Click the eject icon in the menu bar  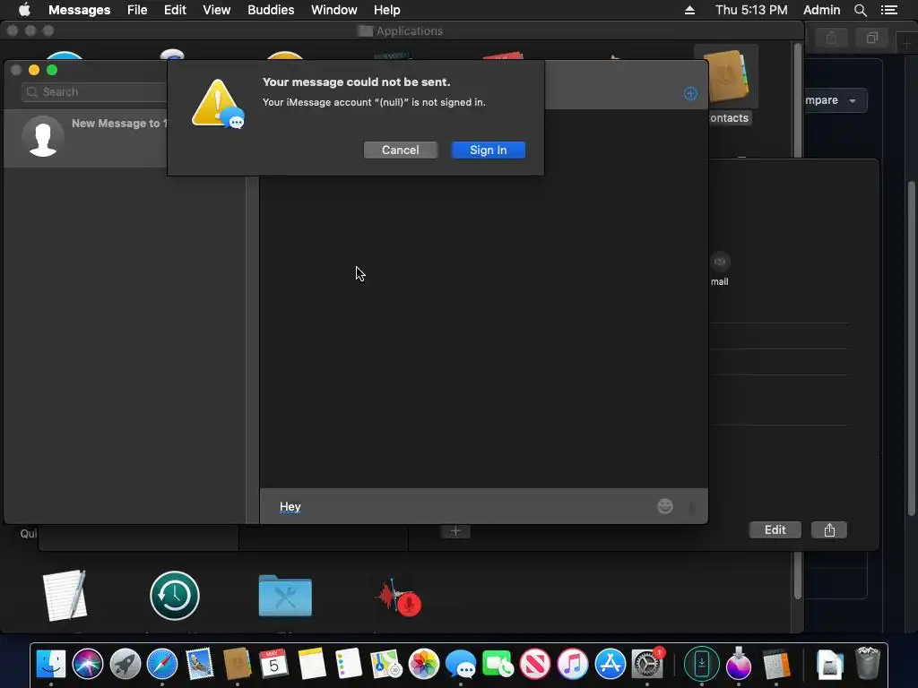(689, 10)
